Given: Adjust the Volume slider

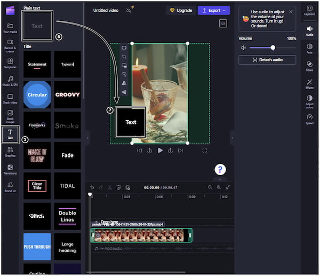Looking at the screenshot, I should point(273,48).
